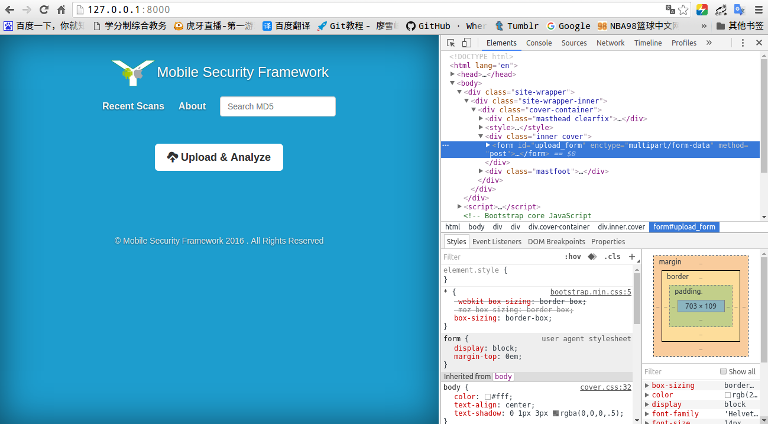Switch to the Console tab
This screenshot has height=424, width=768.
(x=539, y=43)
